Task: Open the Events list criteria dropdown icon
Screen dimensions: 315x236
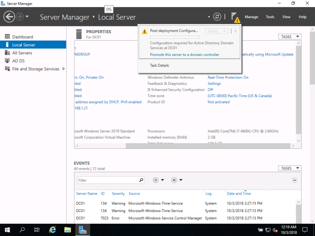Action: 158,180
